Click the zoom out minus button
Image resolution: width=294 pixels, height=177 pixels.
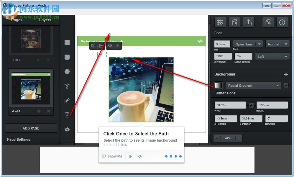217,138
